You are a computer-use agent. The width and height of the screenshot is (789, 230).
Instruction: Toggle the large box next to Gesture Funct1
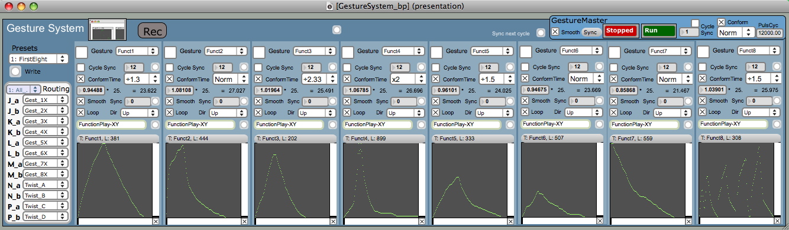[x=82, y=52]
